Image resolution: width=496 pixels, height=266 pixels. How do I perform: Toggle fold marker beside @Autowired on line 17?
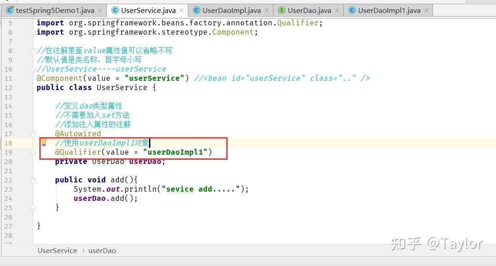tap(33, 134)
